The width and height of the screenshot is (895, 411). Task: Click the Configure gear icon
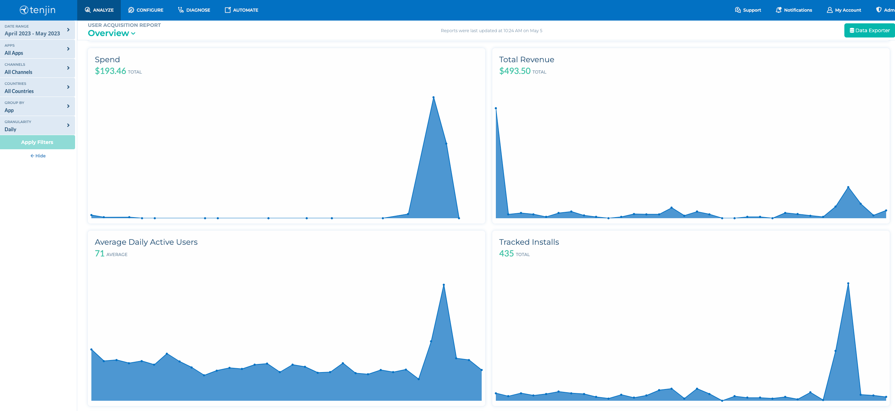pos(131,10)
